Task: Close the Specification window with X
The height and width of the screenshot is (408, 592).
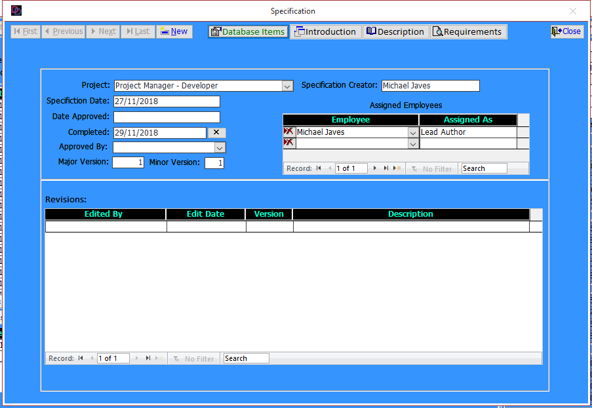Action: point(573,11)
